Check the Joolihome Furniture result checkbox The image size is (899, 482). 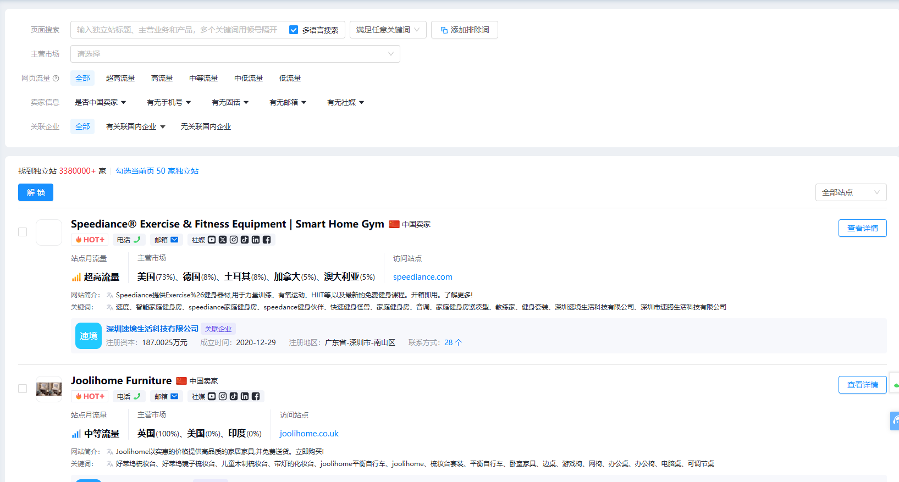coord(23,389)
